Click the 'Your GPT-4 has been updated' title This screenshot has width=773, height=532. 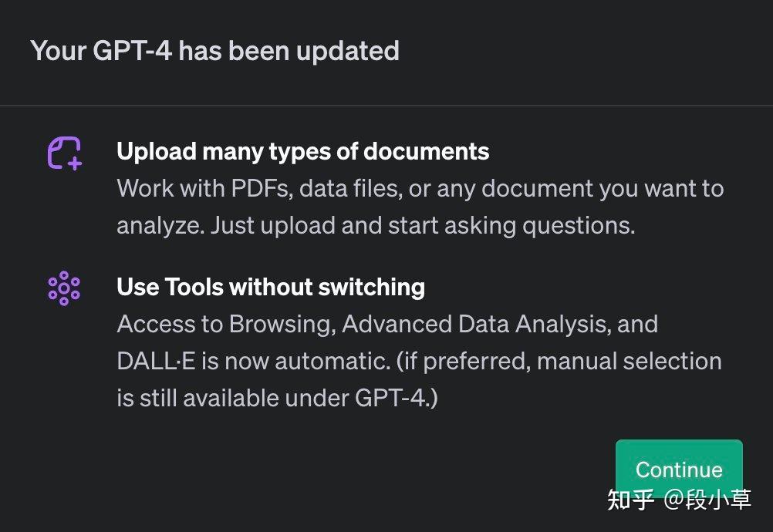point(214,51)
